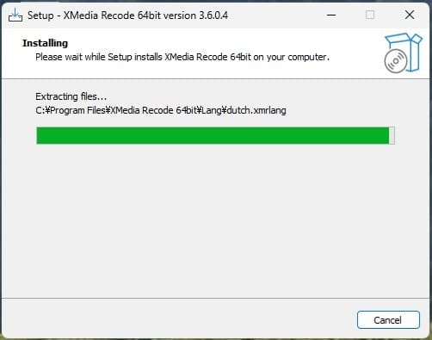
Task: Click the disc graphic in the installer icon
Action: coord(396,61)
